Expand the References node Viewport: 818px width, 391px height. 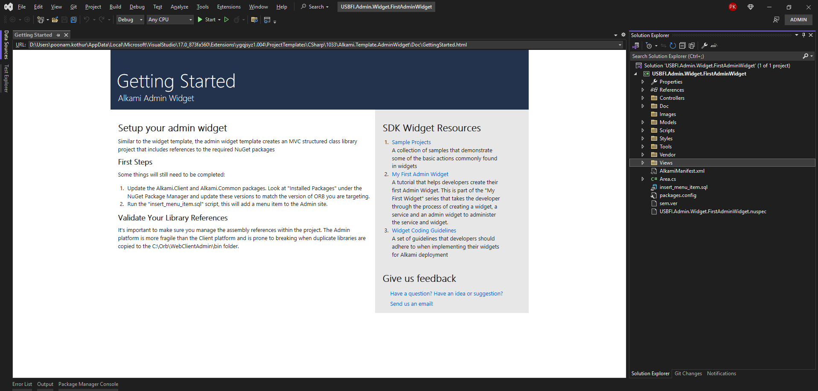click(643, 90)
